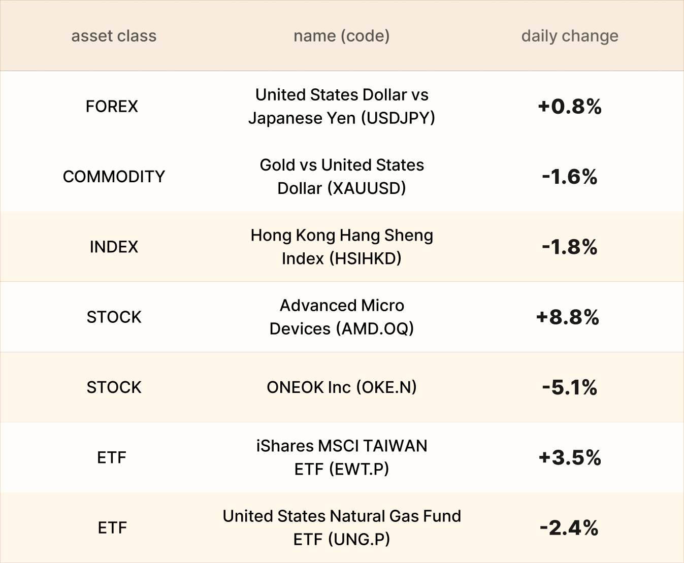684x563 pixels.
Task: Click the USDJPY name cell
Action: (x=341, y=107)
